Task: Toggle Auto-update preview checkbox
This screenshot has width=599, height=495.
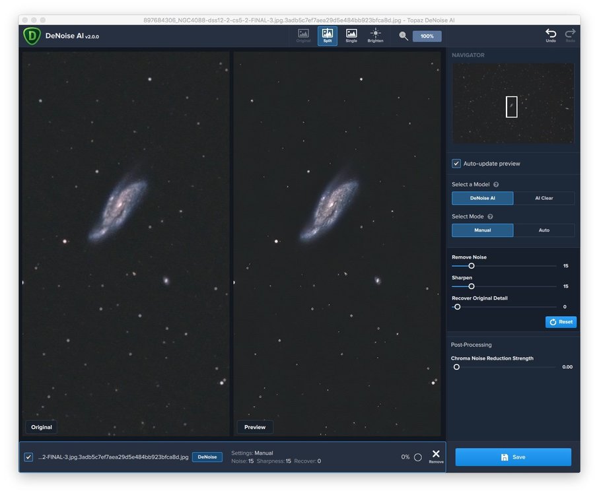Action: click(456, 164)
